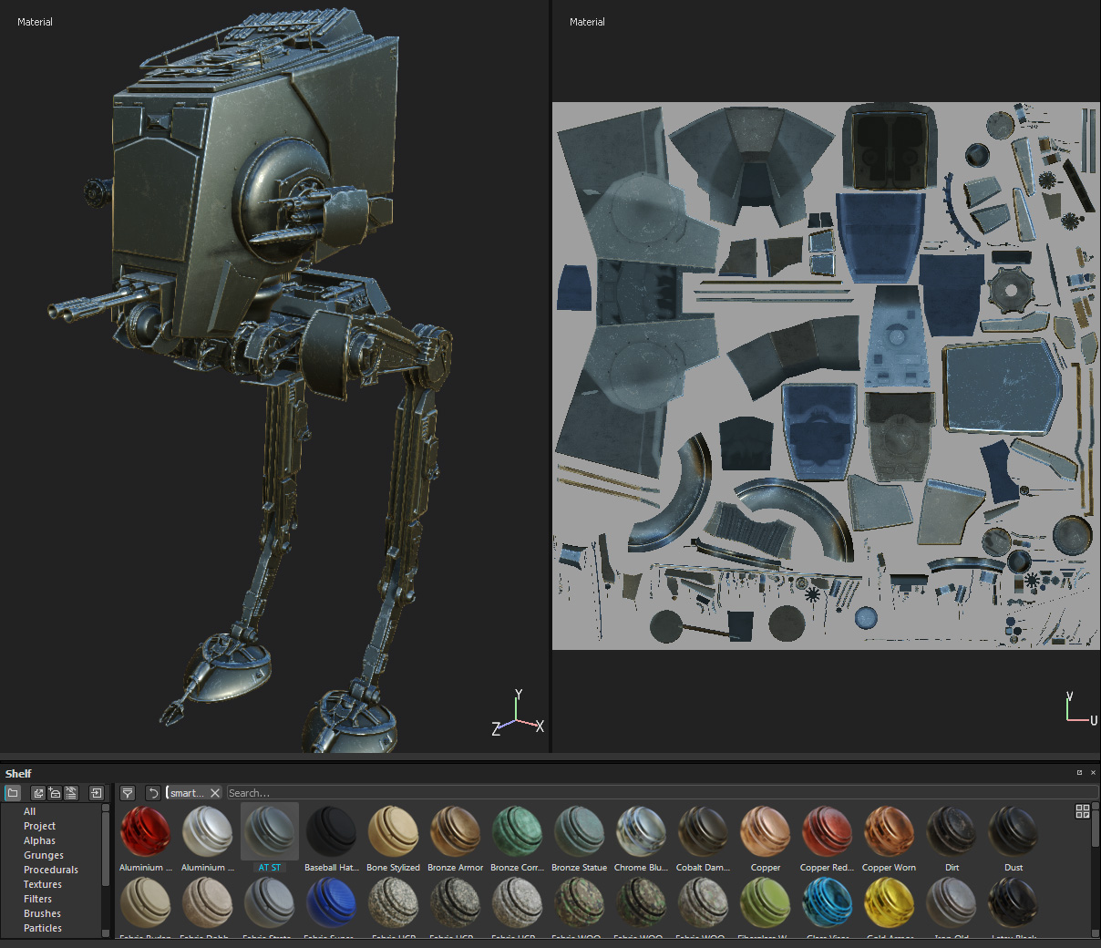The height and width of the screenshot is (948, 1101).
Task: Select the silver Aluminium smart material
Action: point(207,839)
